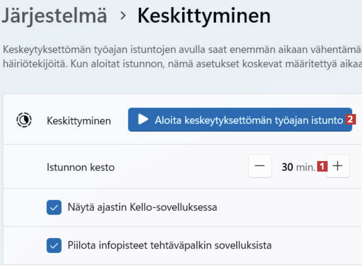Click the play triangle icon in the start button

[143, 120]
